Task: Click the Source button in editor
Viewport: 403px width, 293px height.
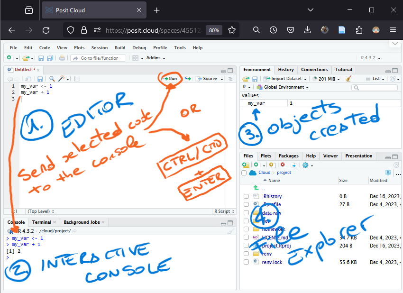Action: tap(209, 79)
